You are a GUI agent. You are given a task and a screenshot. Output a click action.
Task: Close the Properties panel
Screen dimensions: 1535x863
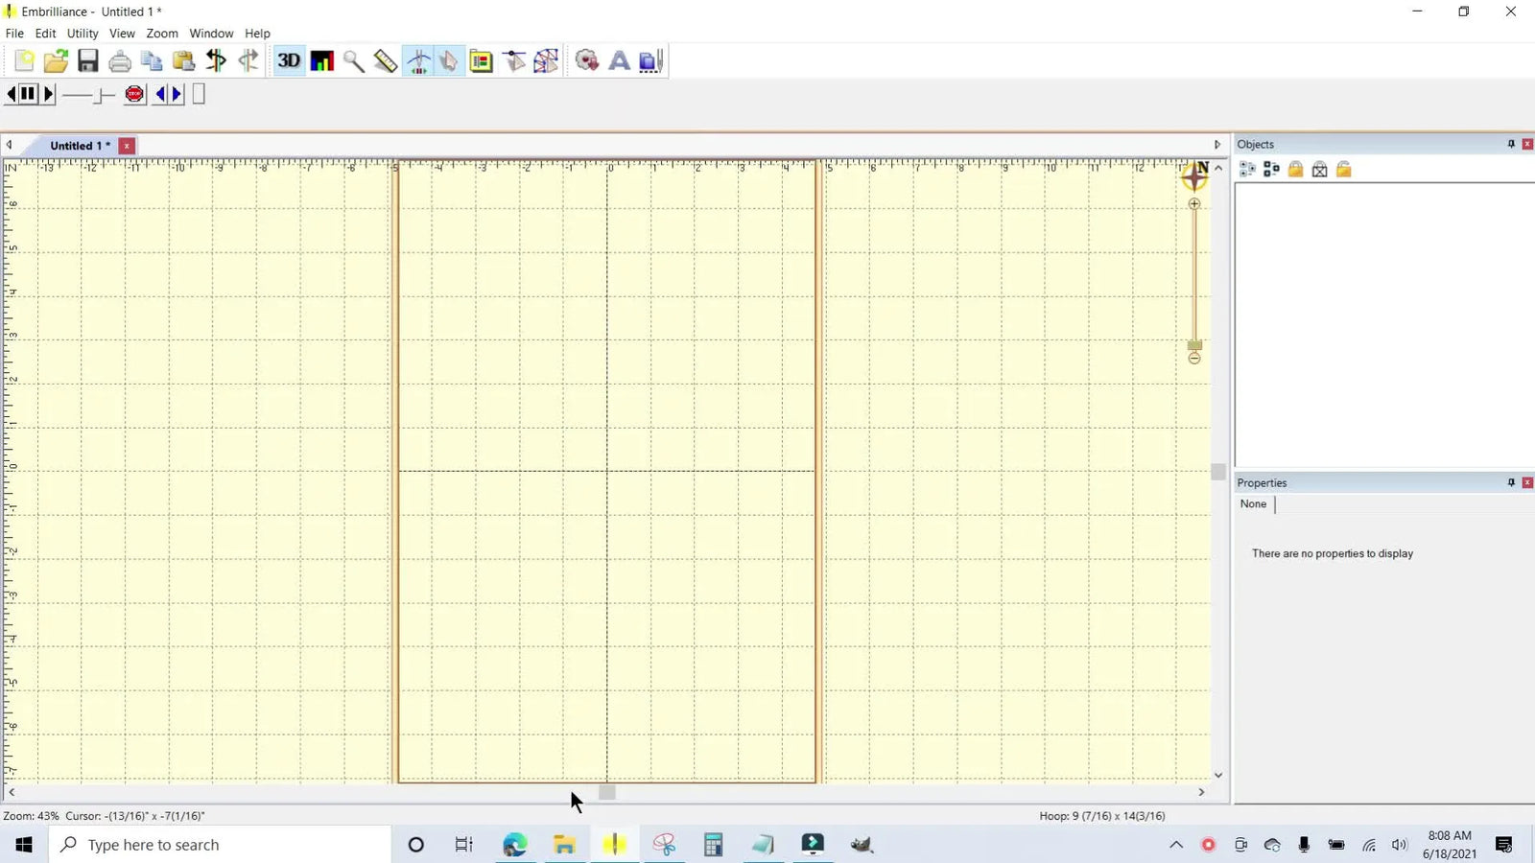(1527, 482)
